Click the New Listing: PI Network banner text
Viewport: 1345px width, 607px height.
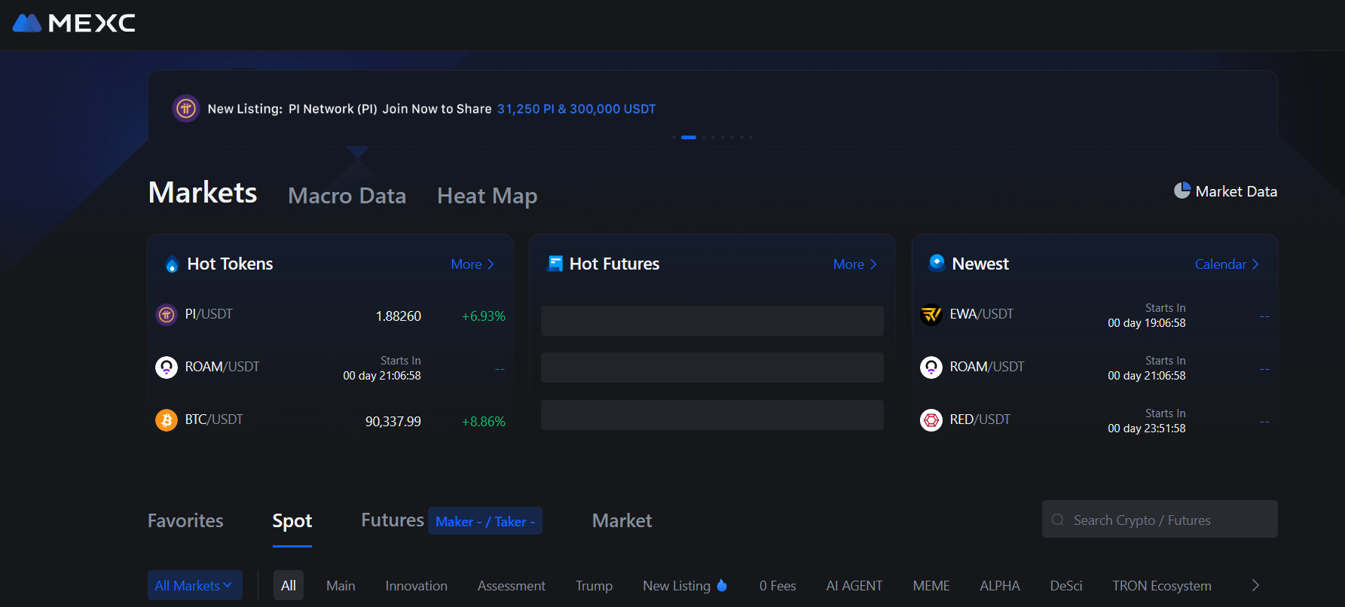pyautogui.click(x=350, y=108)
